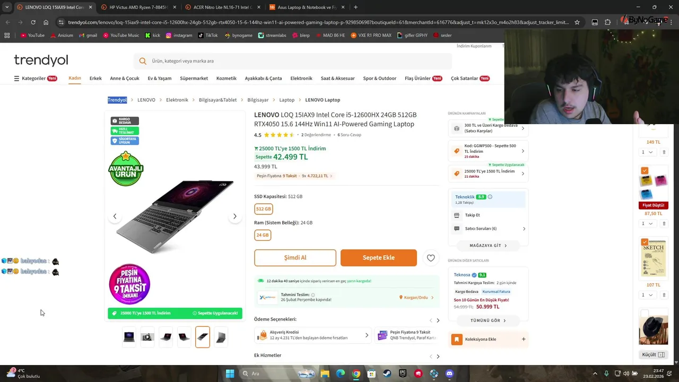679x382 pixels.
Task: Open the Elektronik category menu item
Action: 301,79
